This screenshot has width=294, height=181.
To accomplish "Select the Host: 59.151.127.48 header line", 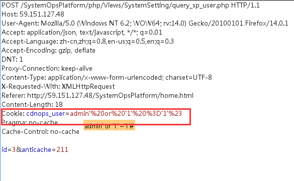I will [x=33, y=14].
